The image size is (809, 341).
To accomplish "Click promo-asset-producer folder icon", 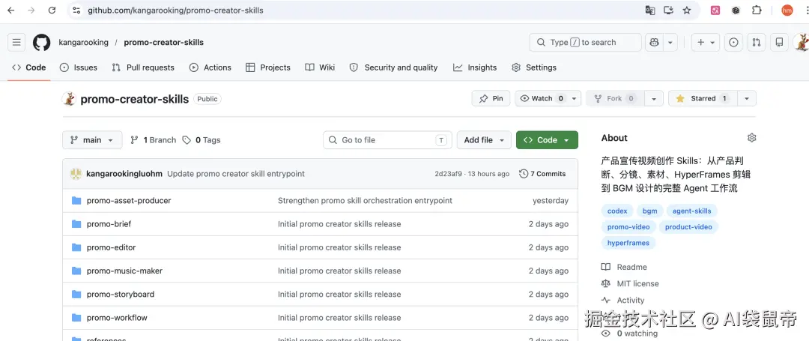I will pos(76,200).
